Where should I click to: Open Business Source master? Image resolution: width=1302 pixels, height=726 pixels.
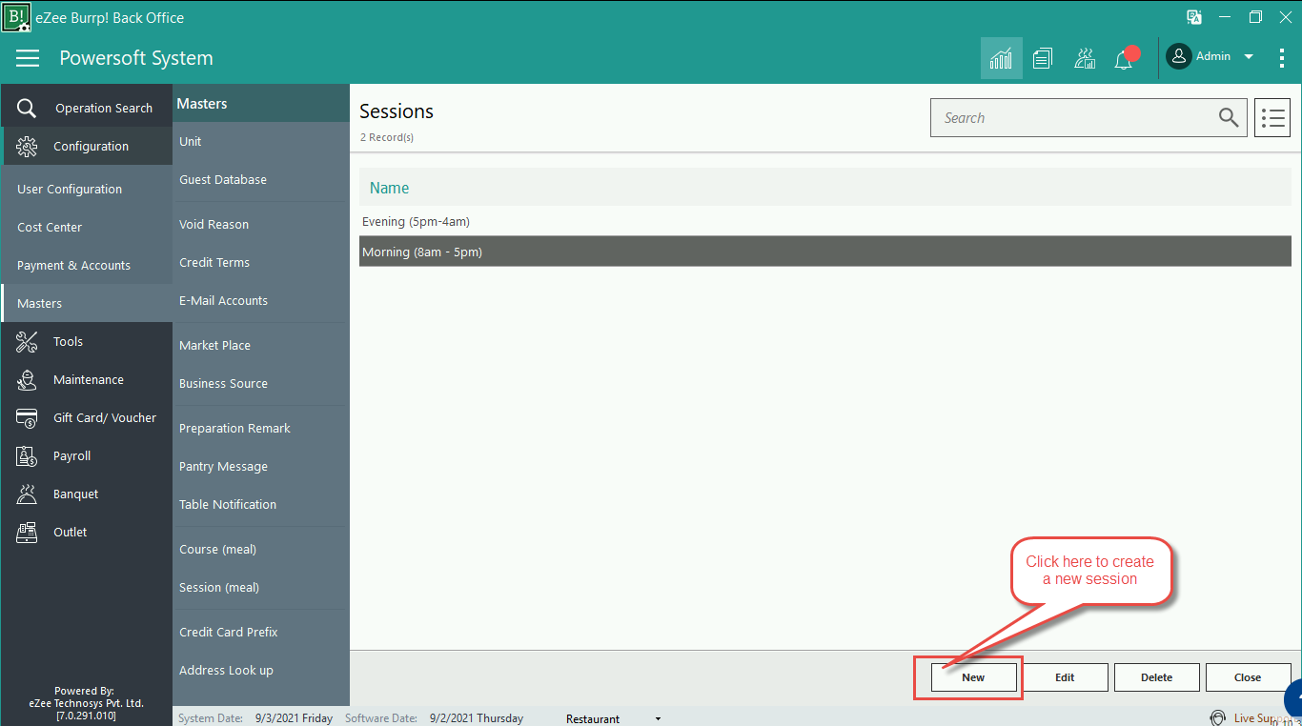pos(224,384)
